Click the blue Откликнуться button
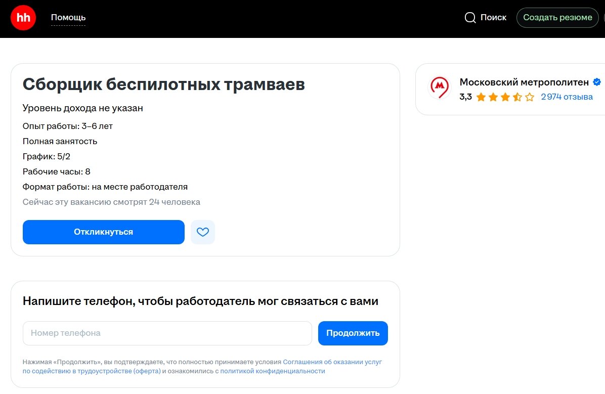Screen dimensions: 605x394 (x=103, y=232)
